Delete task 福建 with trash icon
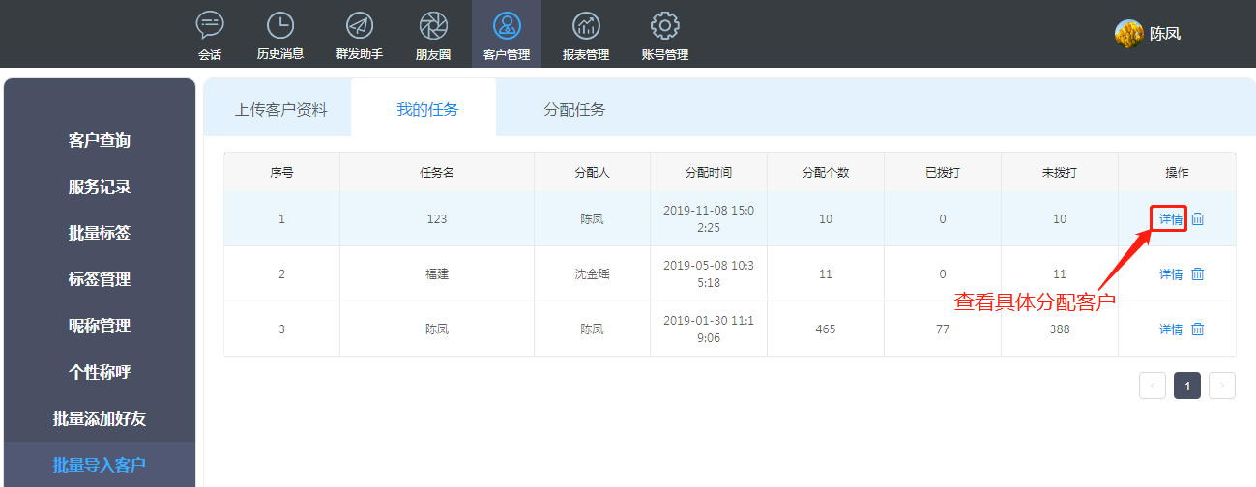 (1198, 274)
